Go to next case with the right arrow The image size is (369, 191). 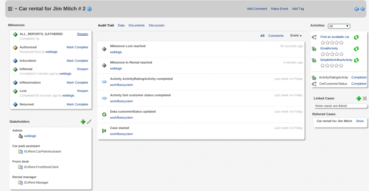click(362, 9)
